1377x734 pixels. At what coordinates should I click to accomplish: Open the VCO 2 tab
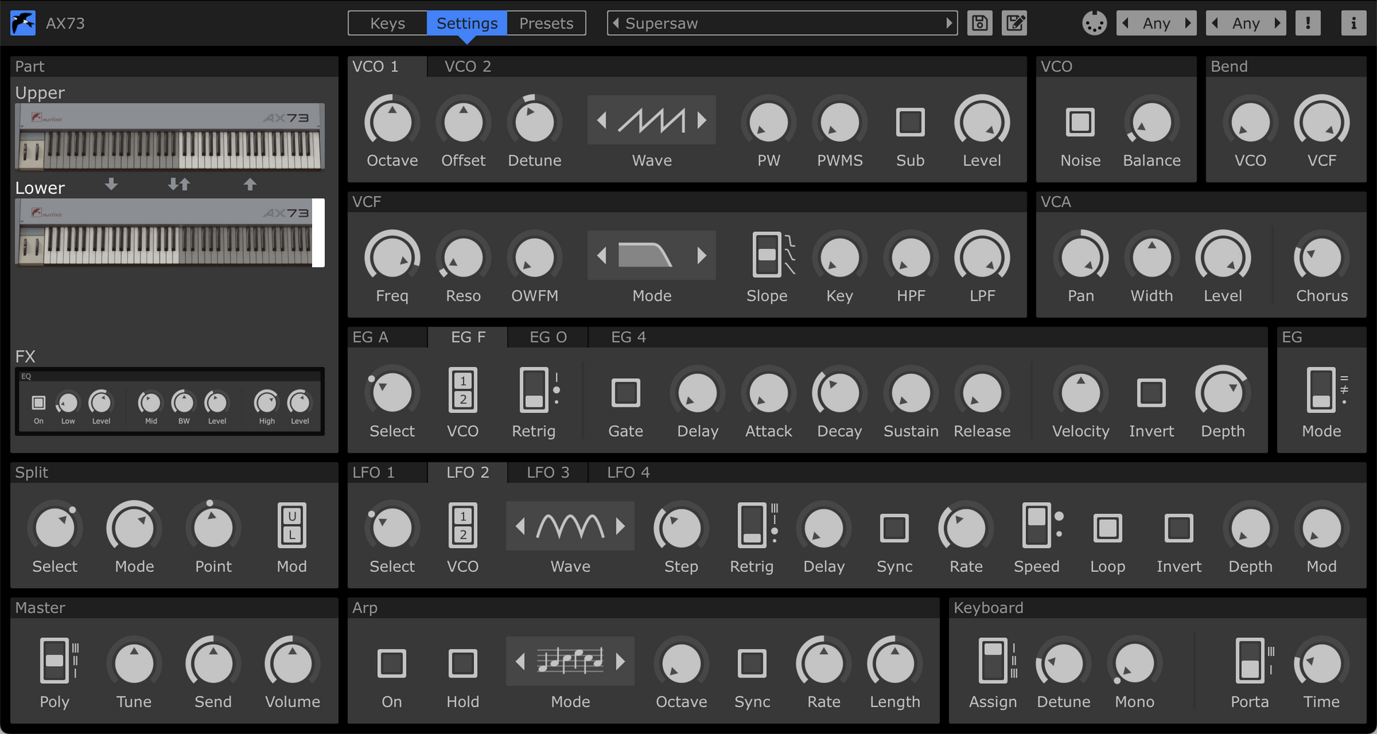point(468,66)
